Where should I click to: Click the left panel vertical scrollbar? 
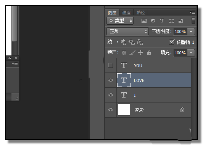tap(14, 24)
